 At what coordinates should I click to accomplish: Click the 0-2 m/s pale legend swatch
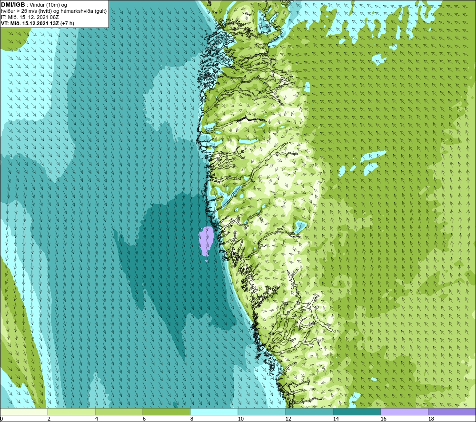[24, 412]
